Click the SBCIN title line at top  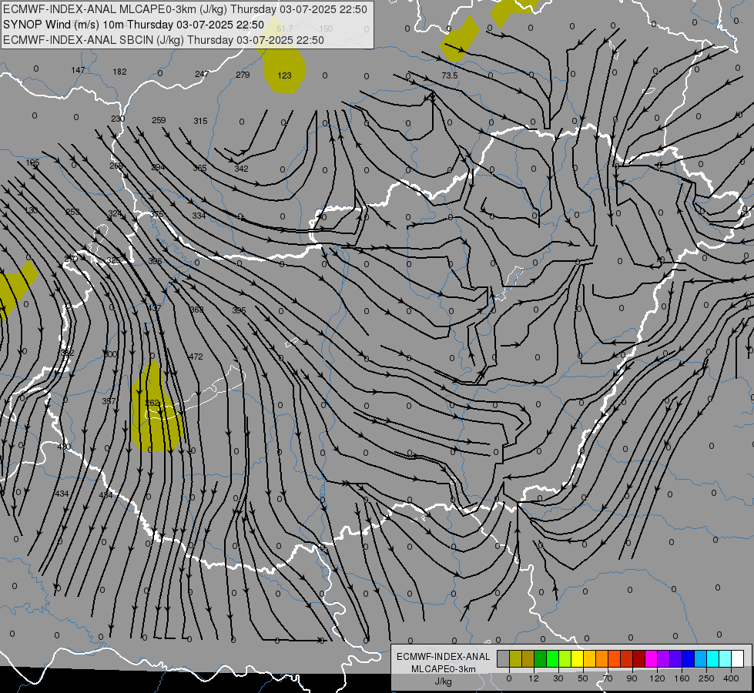pyautogui.click(x=163, y=40)
